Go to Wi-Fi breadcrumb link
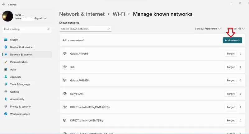Screen dimensions: 249x134 pos(119,14)
